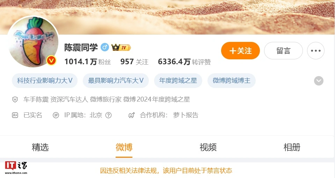The width and height of the screenshot is (335, 178).
Task: Open the three-dot more options button
Action: point(315,51)
